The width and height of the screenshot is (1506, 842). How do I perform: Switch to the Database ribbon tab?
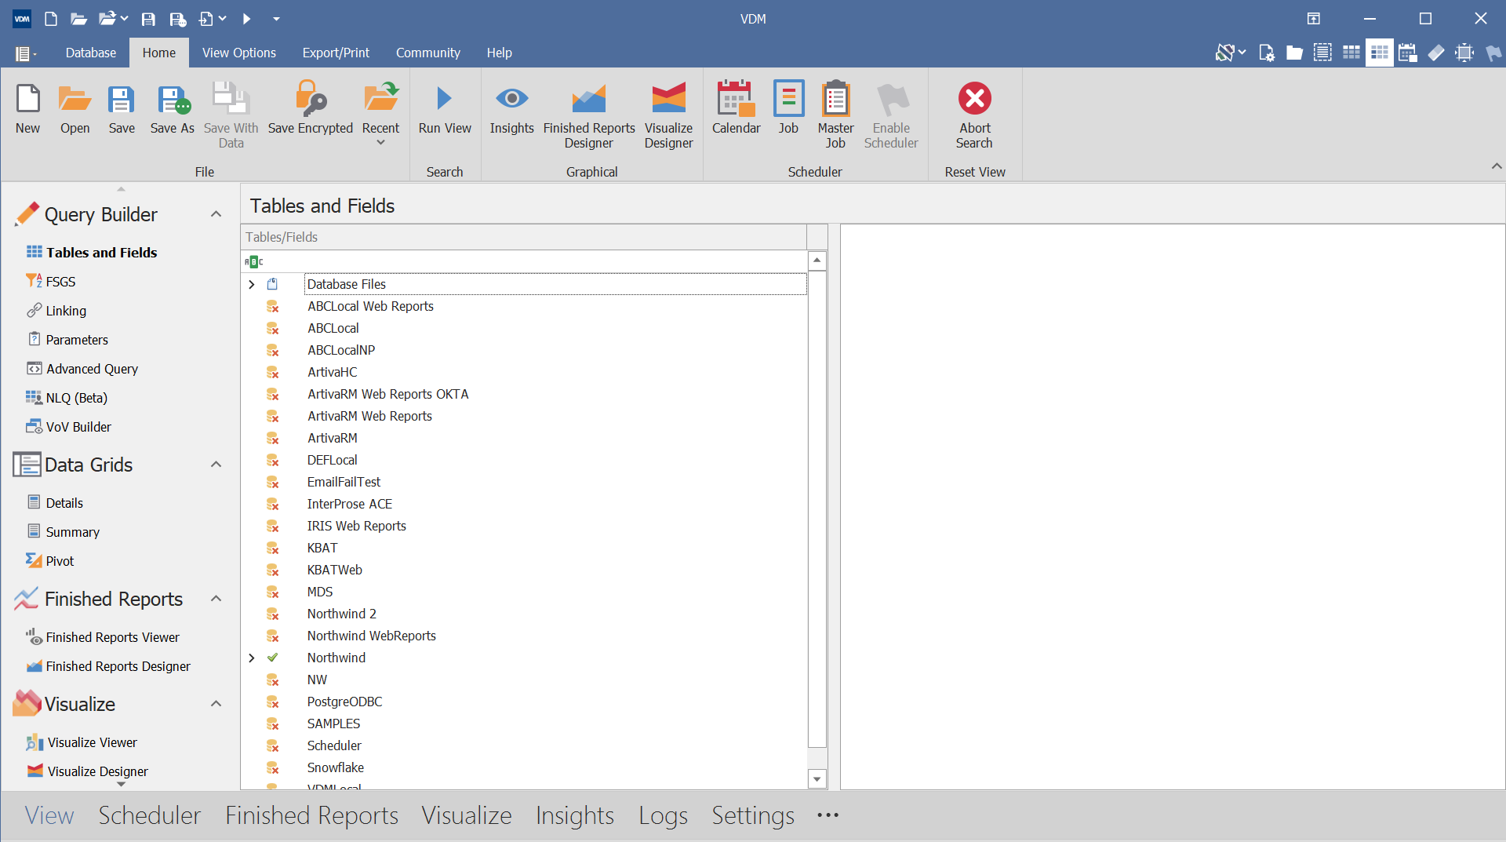click(x=91, y=53)
